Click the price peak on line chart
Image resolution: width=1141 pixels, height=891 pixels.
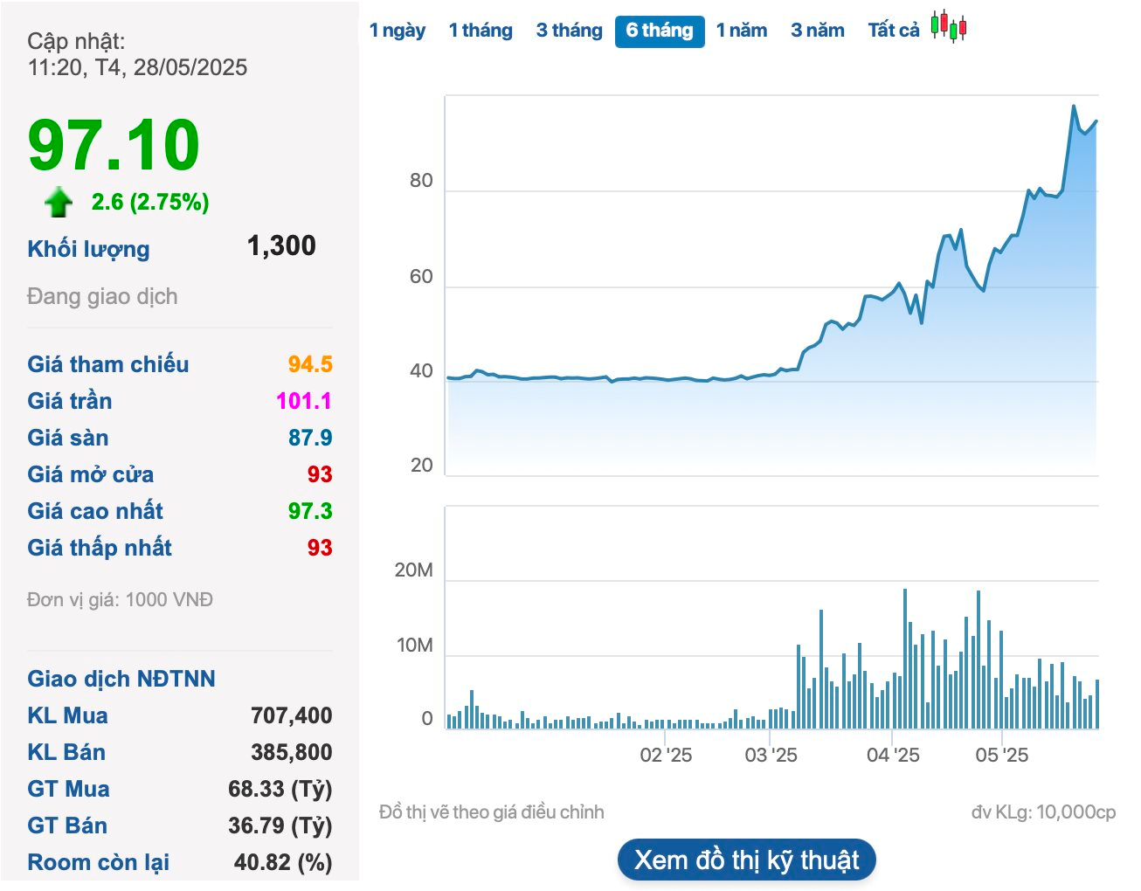coord(1074,107)
